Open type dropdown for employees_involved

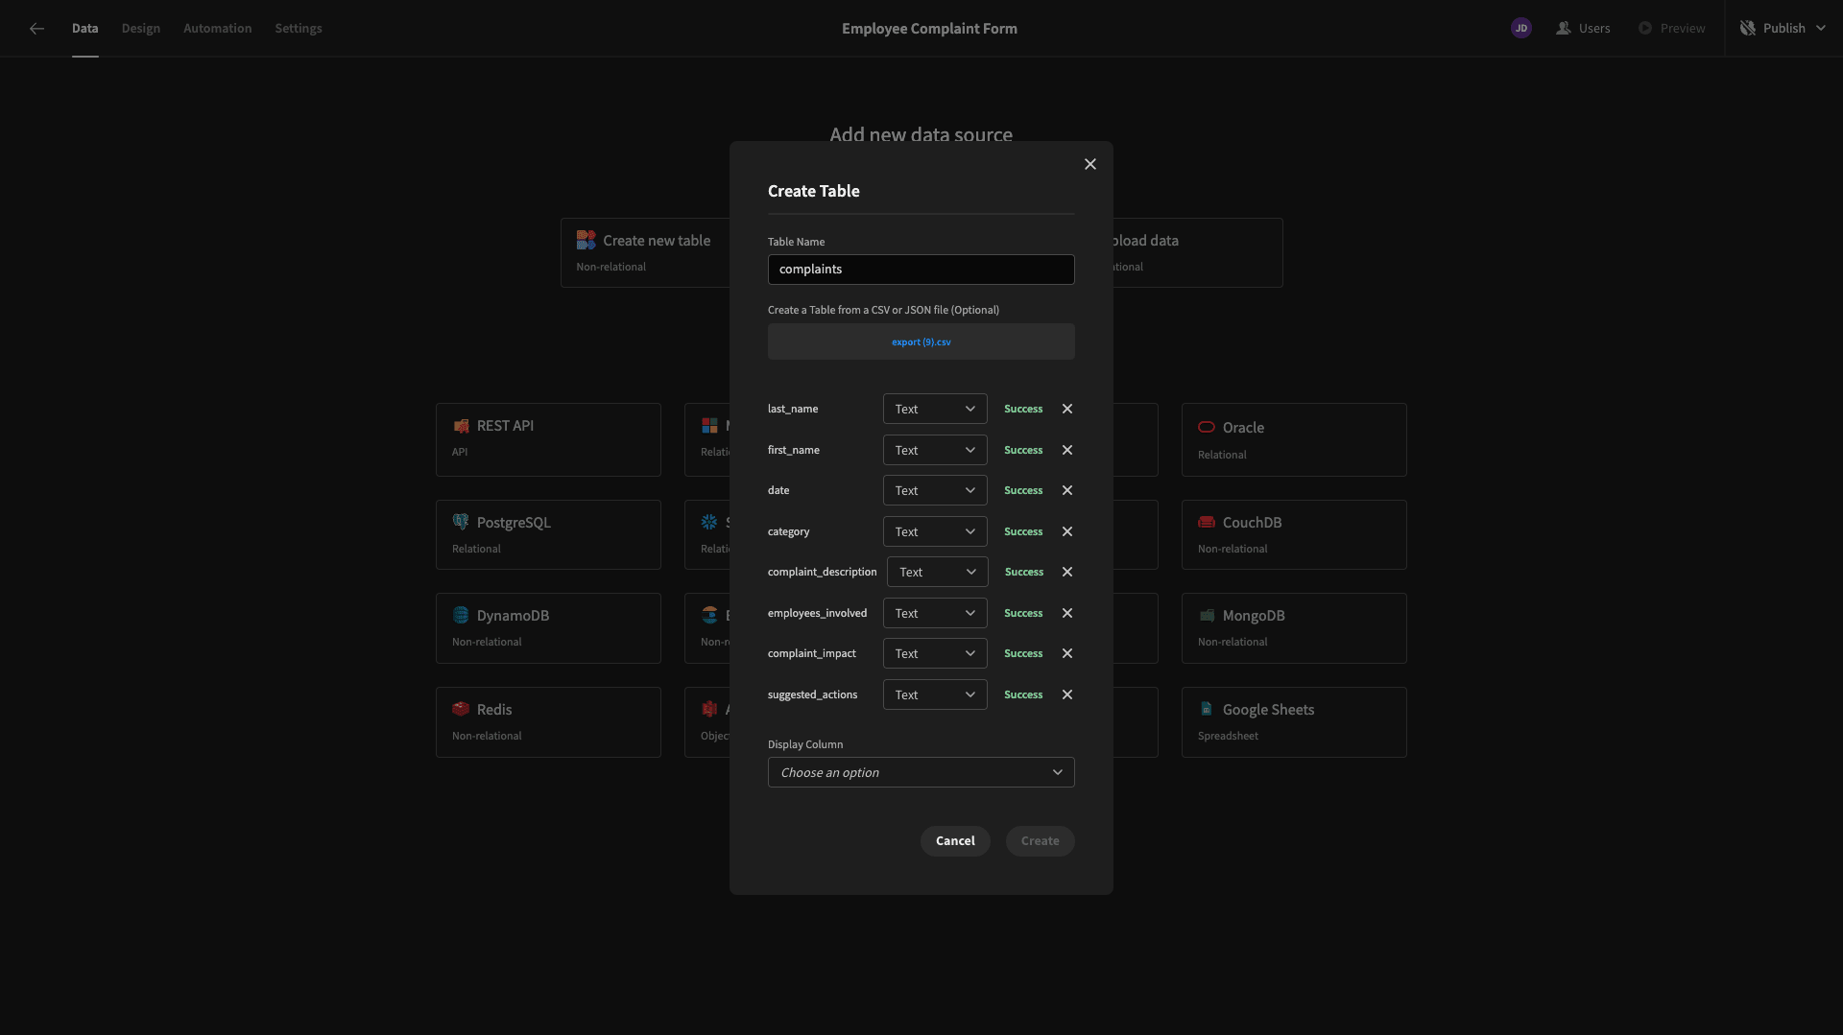pos(935,613)
